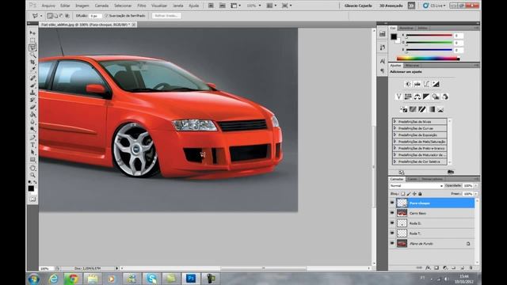Expand Predefinições de Exposição
This screenshot has width=507, height=285.
(395, 135)
